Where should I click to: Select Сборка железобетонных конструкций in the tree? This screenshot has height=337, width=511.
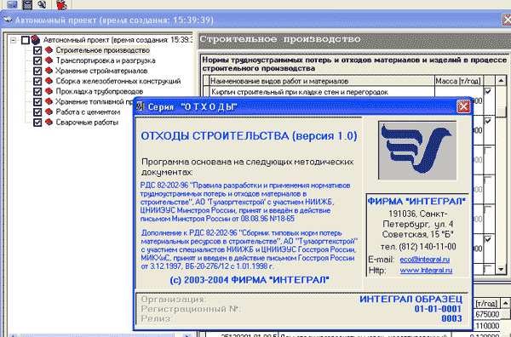pos(118,81)
